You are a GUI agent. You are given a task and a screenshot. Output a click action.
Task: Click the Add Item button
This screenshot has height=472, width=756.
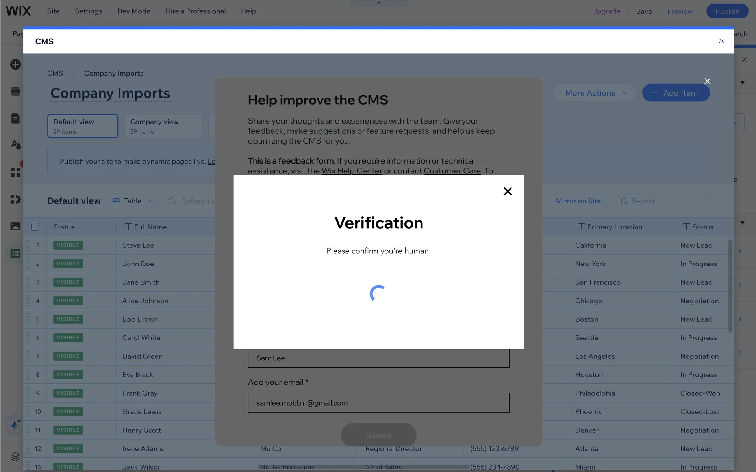click(x=676, y=93)
